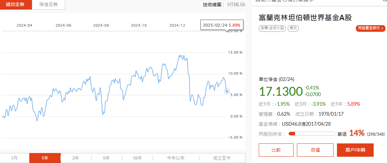The image size is (387, 163).
Task: Select the 成立至今 time range
Action: 222,158
